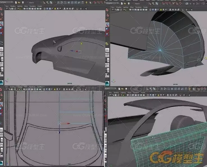
Task: Select by hierarchy icon in top-left panel
Action: click(44, 3)
